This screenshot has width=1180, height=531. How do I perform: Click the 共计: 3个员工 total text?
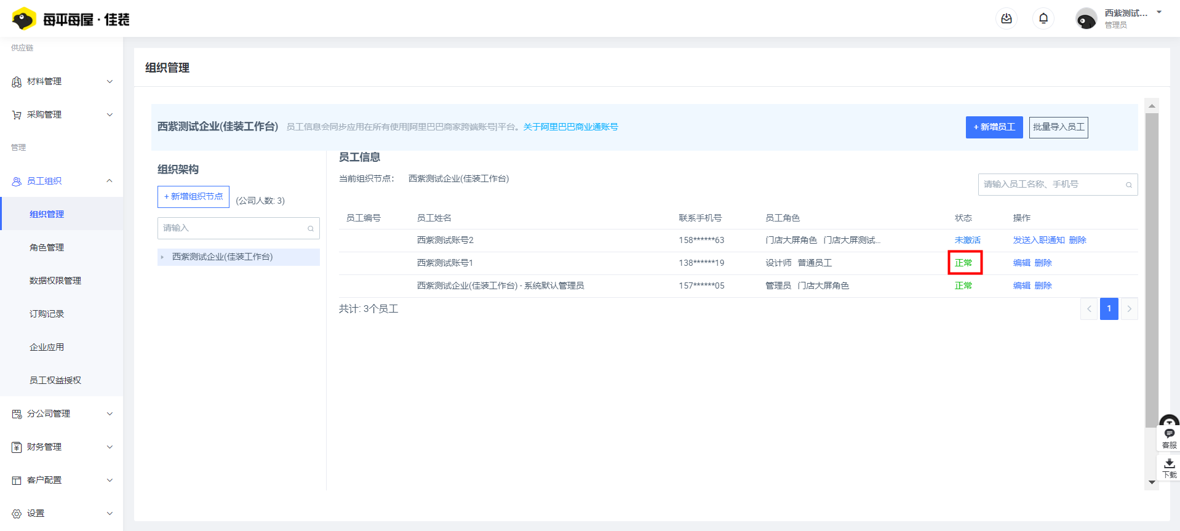pyautogui.click(x=369, y=309)
